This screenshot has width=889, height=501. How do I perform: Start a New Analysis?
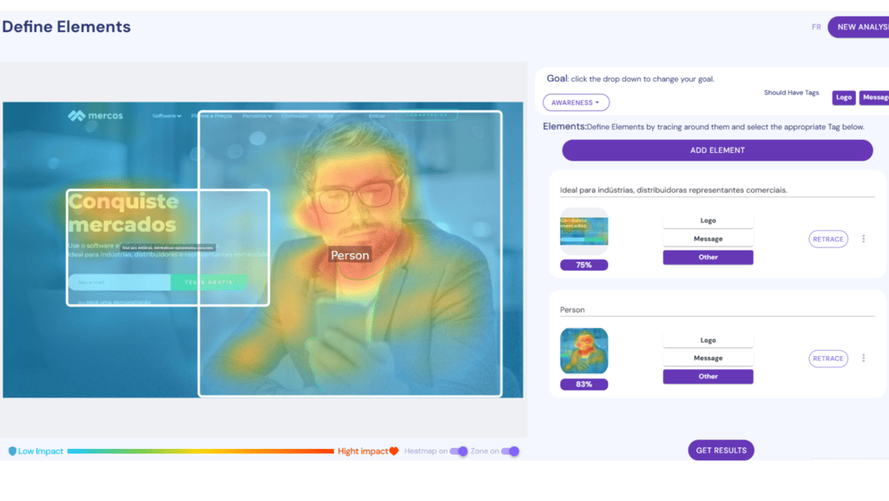pos(859,27)
